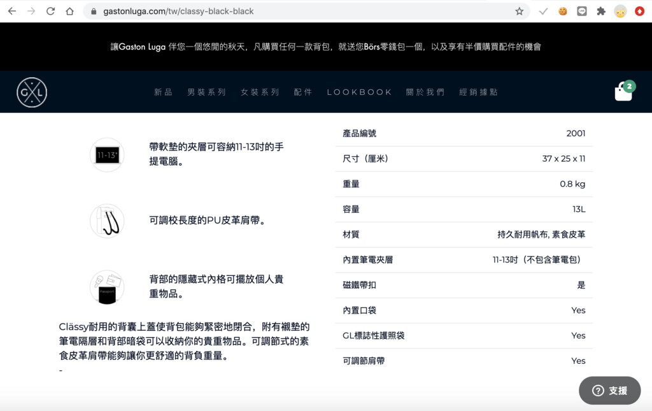Reload the page with the refresh icon
This screenshot has height=411, width=652.
[x=50, y=11]
